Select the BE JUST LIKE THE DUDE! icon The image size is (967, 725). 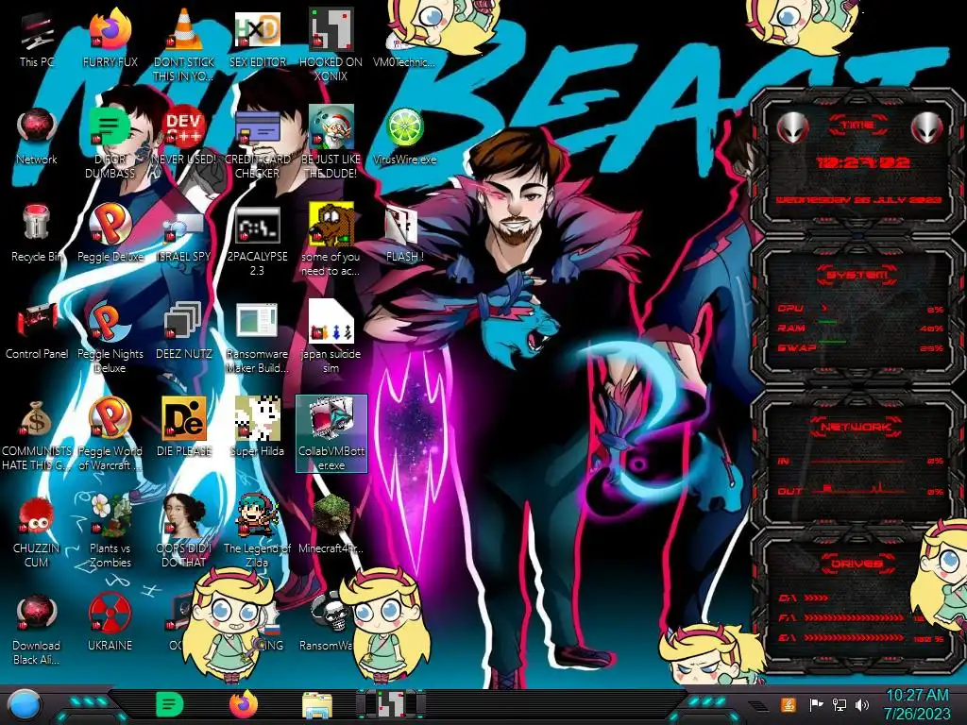[331, 142]
